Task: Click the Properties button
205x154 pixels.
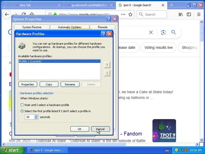Action: click(x=28, y=84)
